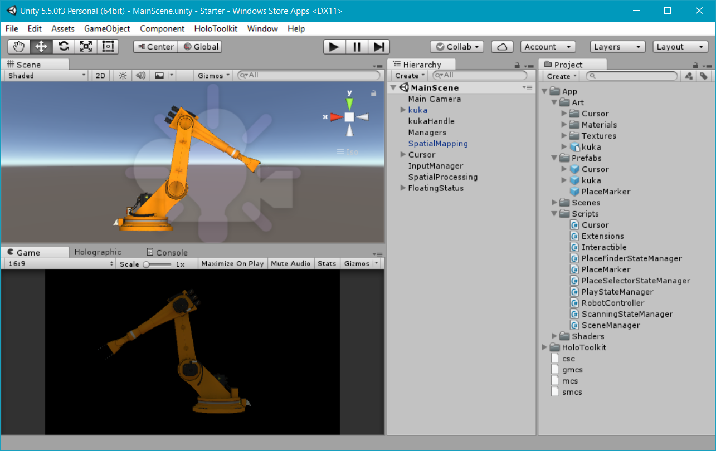This screenshot has width=716, height=451.
Task: Open Cloud services panel icon
Action: point(502,47)
